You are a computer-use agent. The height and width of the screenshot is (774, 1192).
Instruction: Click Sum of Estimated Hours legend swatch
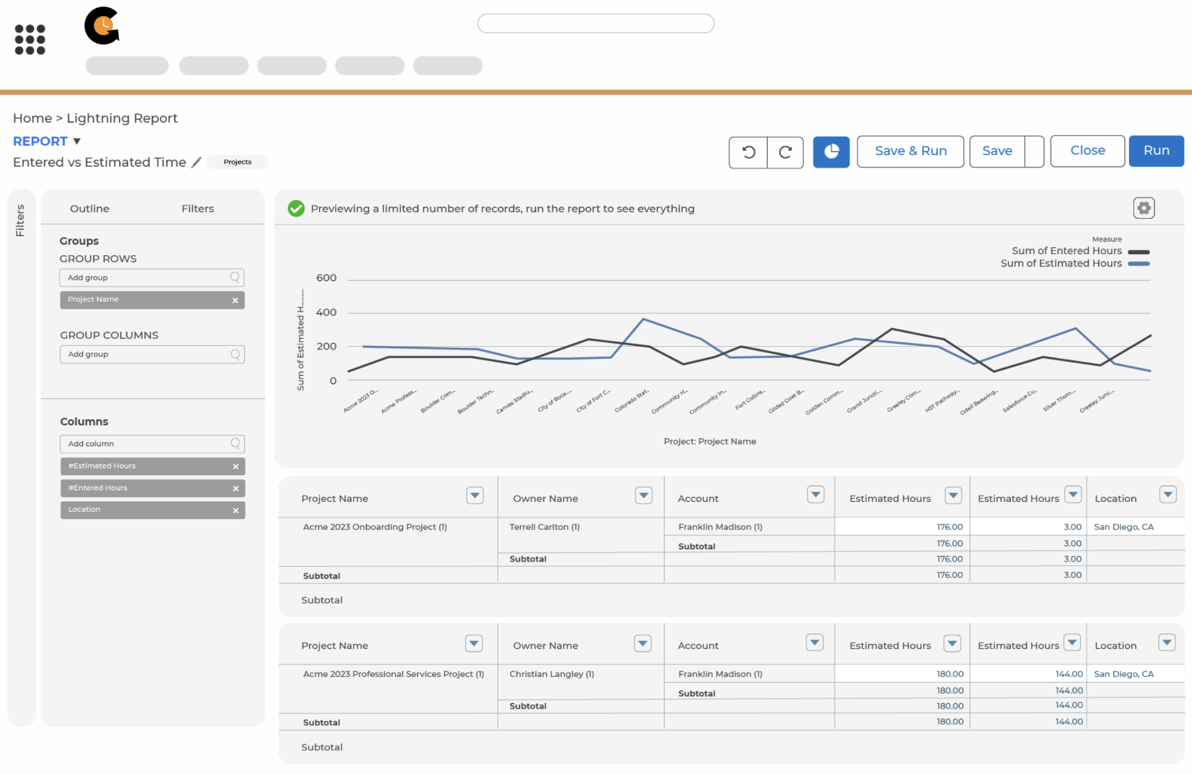(x=1138, y=264)
